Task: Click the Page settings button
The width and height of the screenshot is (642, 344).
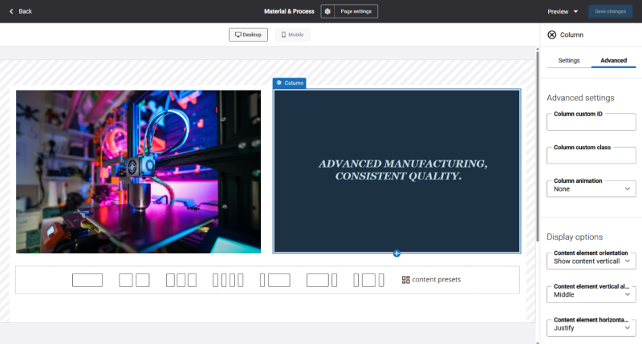Action: pyautogui.click(x=356, y=11)
